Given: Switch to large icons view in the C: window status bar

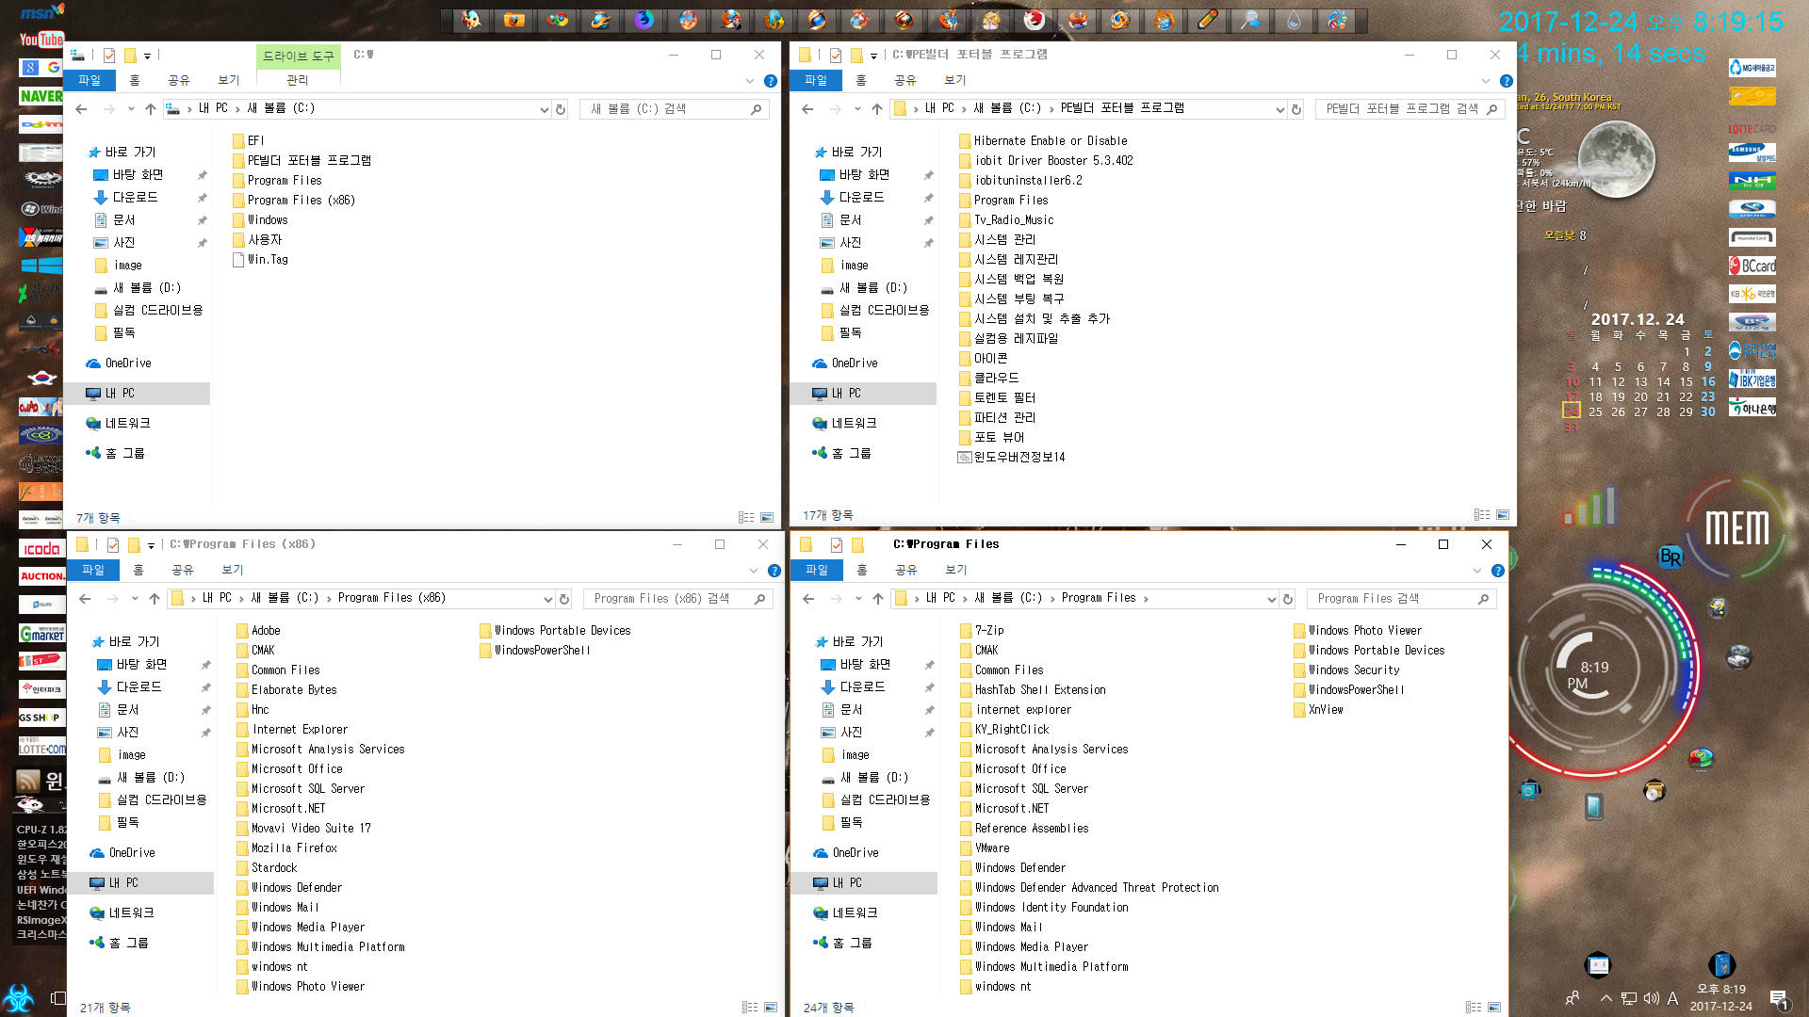Looking at the screenshot, I should pos(767,517).
